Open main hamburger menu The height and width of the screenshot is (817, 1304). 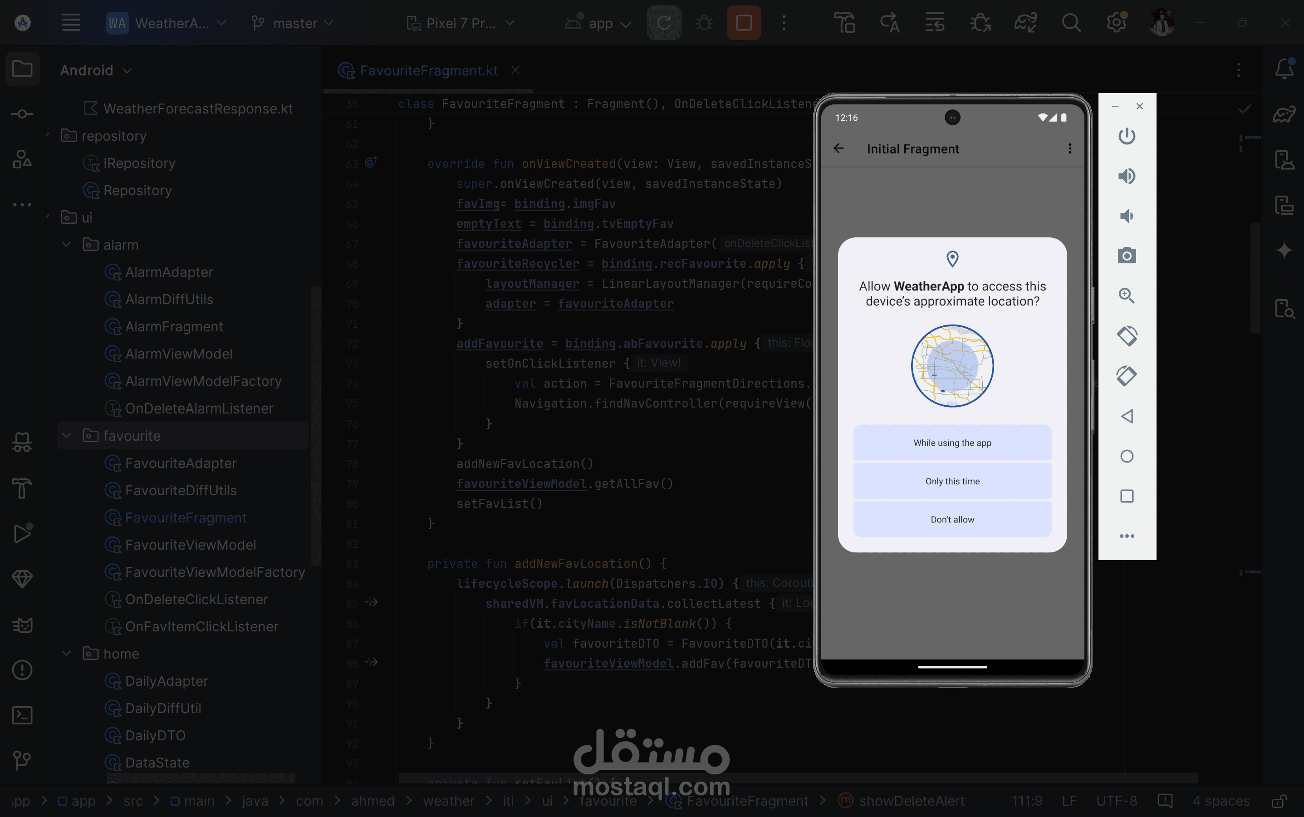coord(71,23)
